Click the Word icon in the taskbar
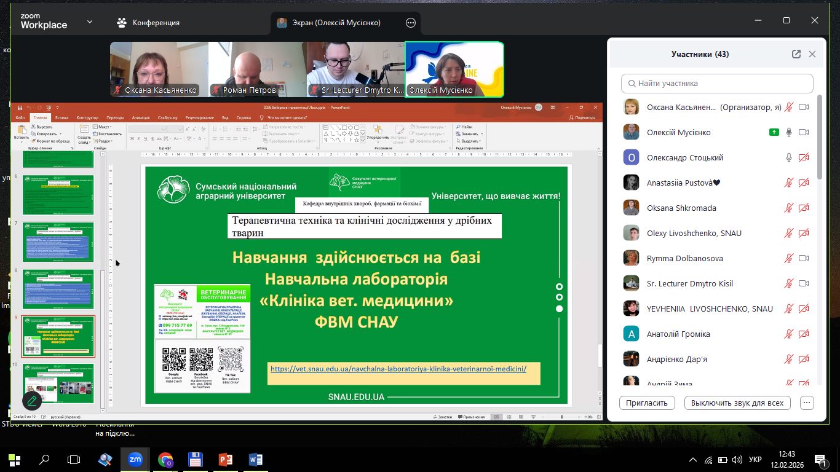The width and height of the screenshot is (840, 472). point(256,459)
